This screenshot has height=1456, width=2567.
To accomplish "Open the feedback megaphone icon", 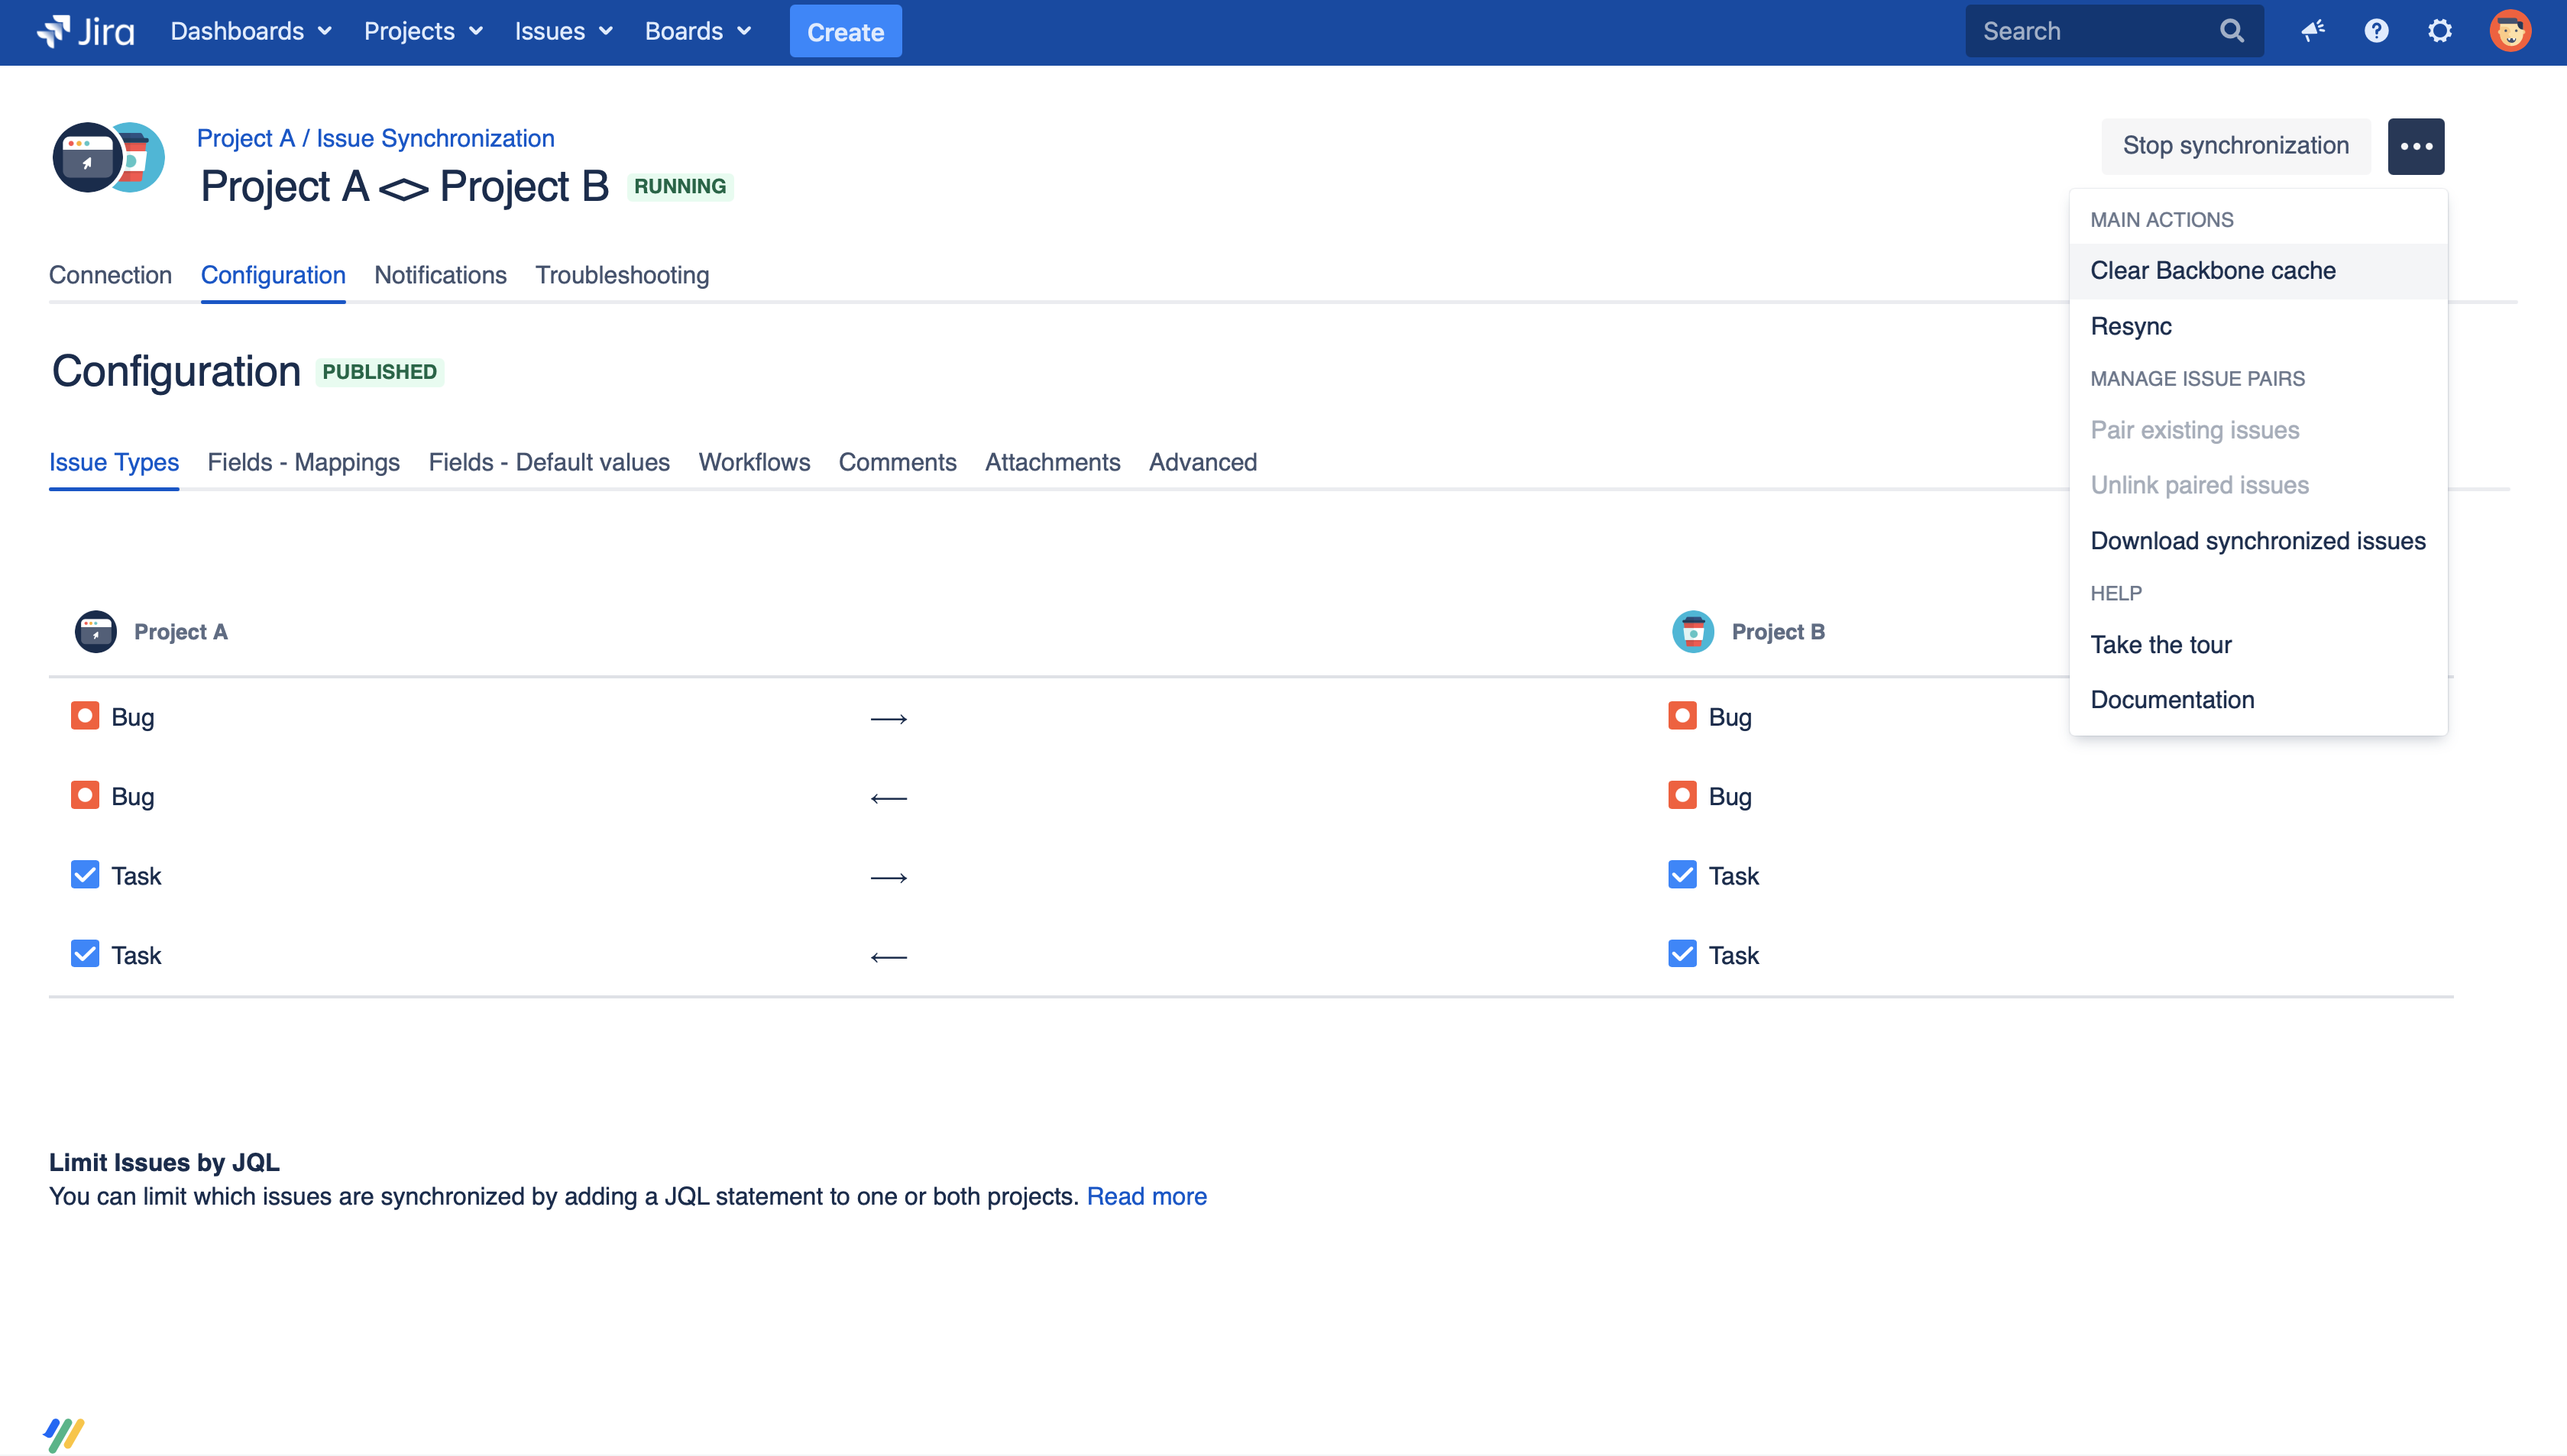I will (x=2313, y=32).
